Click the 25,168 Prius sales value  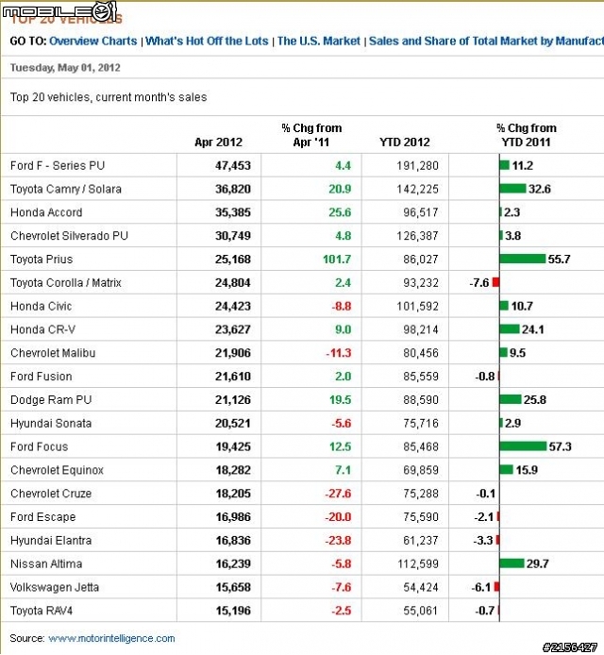pos(233,259)
